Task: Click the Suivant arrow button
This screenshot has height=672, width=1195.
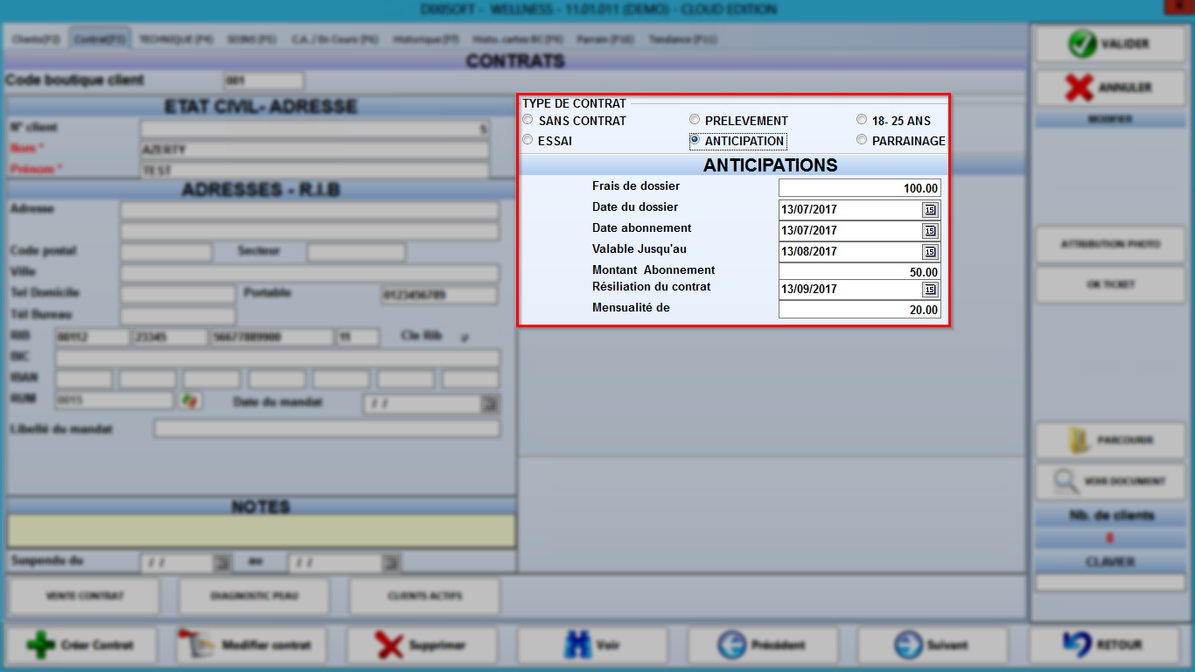Action: pos(933,645)
